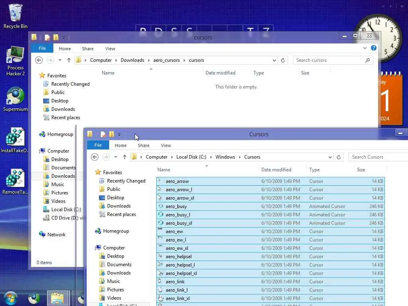Click search magnifier in cursors window
The image size is (408, 306).
[x=367, y=60]
